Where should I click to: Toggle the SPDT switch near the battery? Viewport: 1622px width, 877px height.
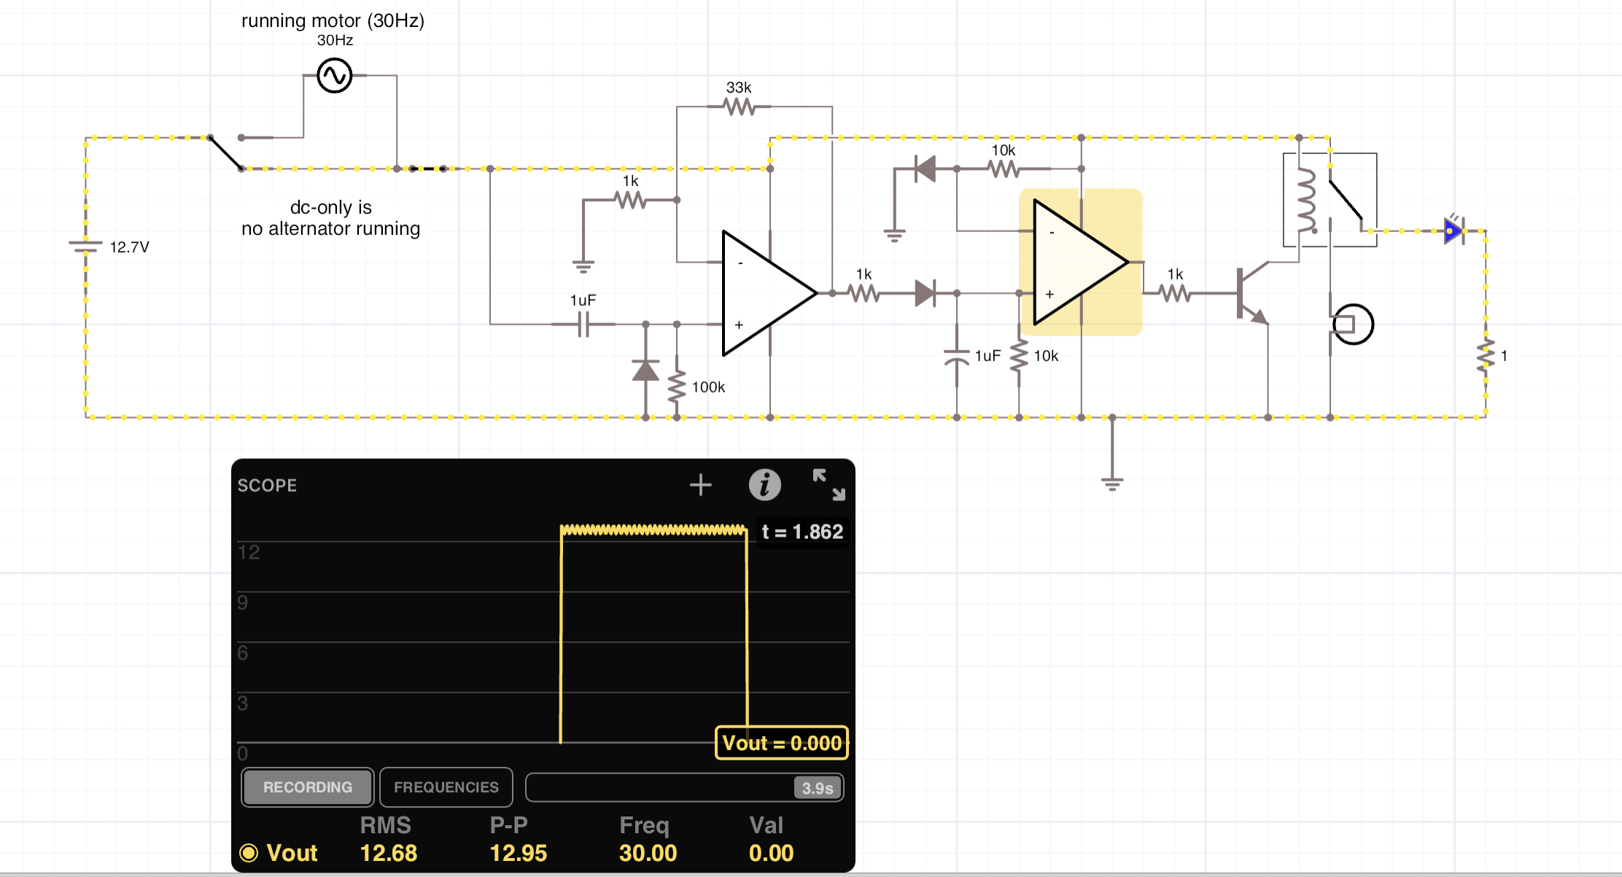225,152
